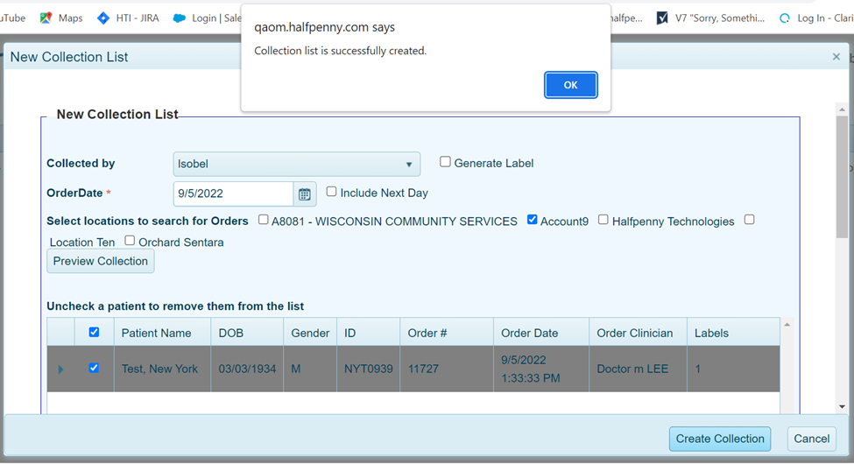Open the Log In - Clari bookmark
The height and width of the screenshot is (464, 854).
pos(815,18)
